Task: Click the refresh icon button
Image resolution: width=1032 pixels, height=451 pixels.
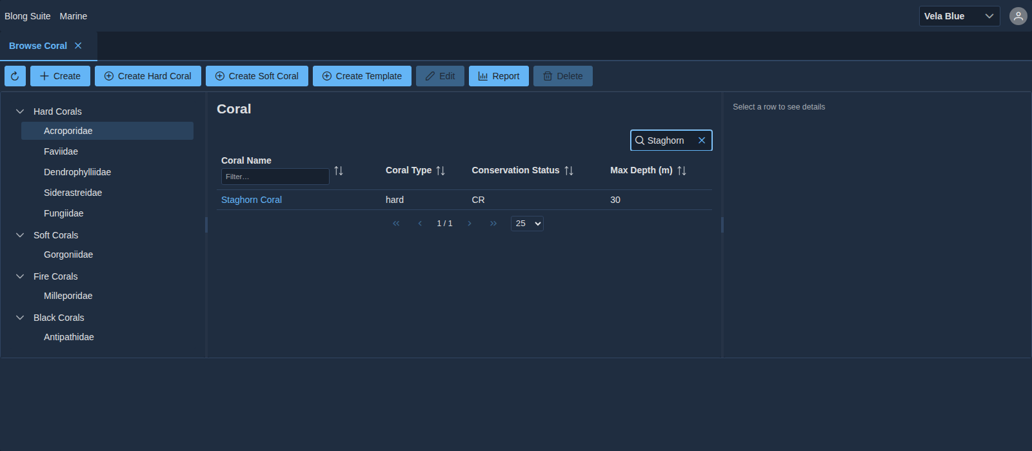Action: coord(15,76)
